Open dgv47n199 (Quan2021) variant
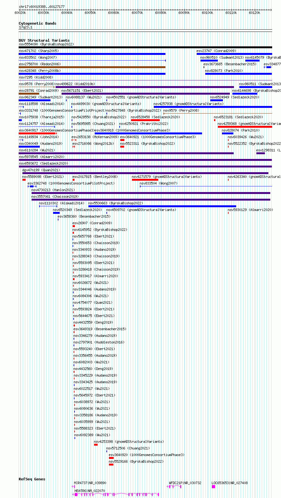 coord(40,170)
